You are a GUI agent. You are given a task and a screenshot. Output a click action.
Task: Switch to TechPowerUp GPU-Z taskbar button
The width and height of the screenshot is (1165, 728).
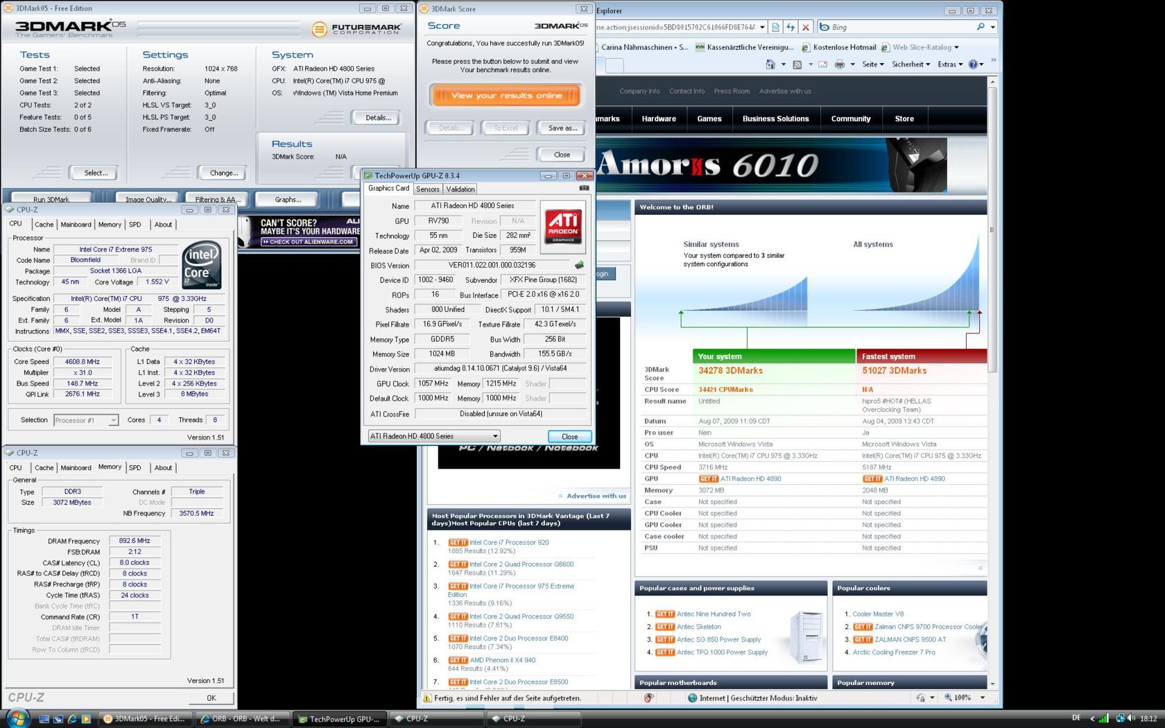339,719
